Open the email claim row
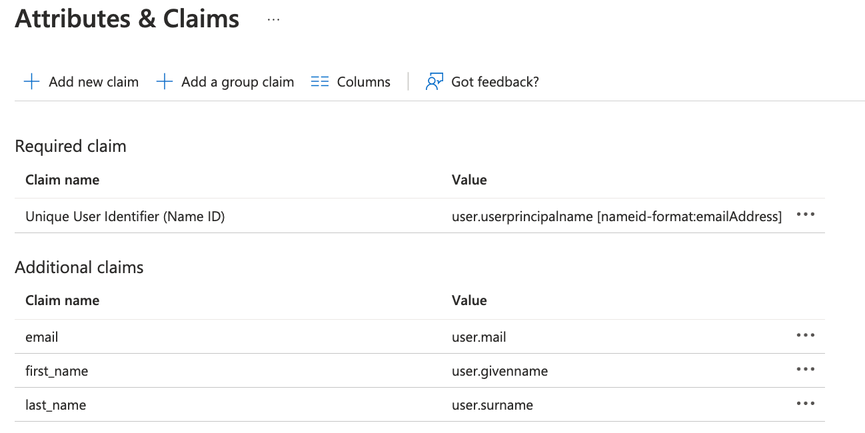The image size is (865, 433). (x=41, y=337)
